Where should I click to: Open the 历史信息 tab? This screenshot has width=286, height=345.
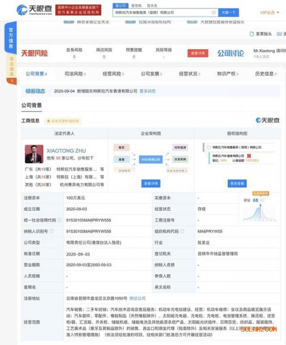pyautogui.click(x=266, y=74)
